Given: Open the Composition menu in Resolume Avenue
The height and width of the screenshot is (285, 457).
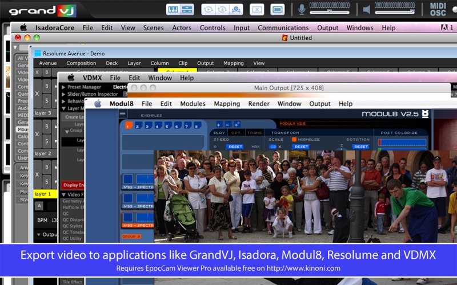Looking at the screenshot, I should point(81,63).
